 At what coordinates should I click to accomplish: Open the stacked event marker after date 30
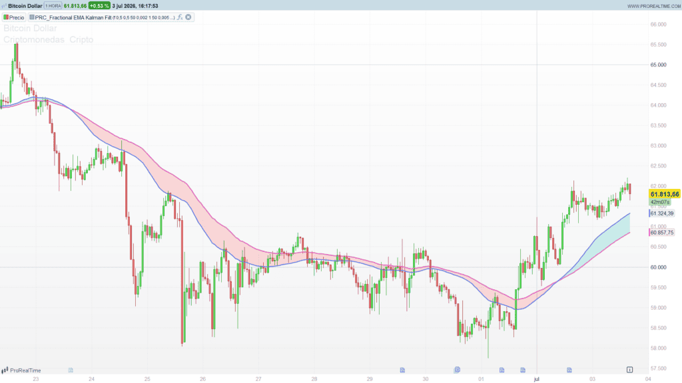(x=457, y=370)
